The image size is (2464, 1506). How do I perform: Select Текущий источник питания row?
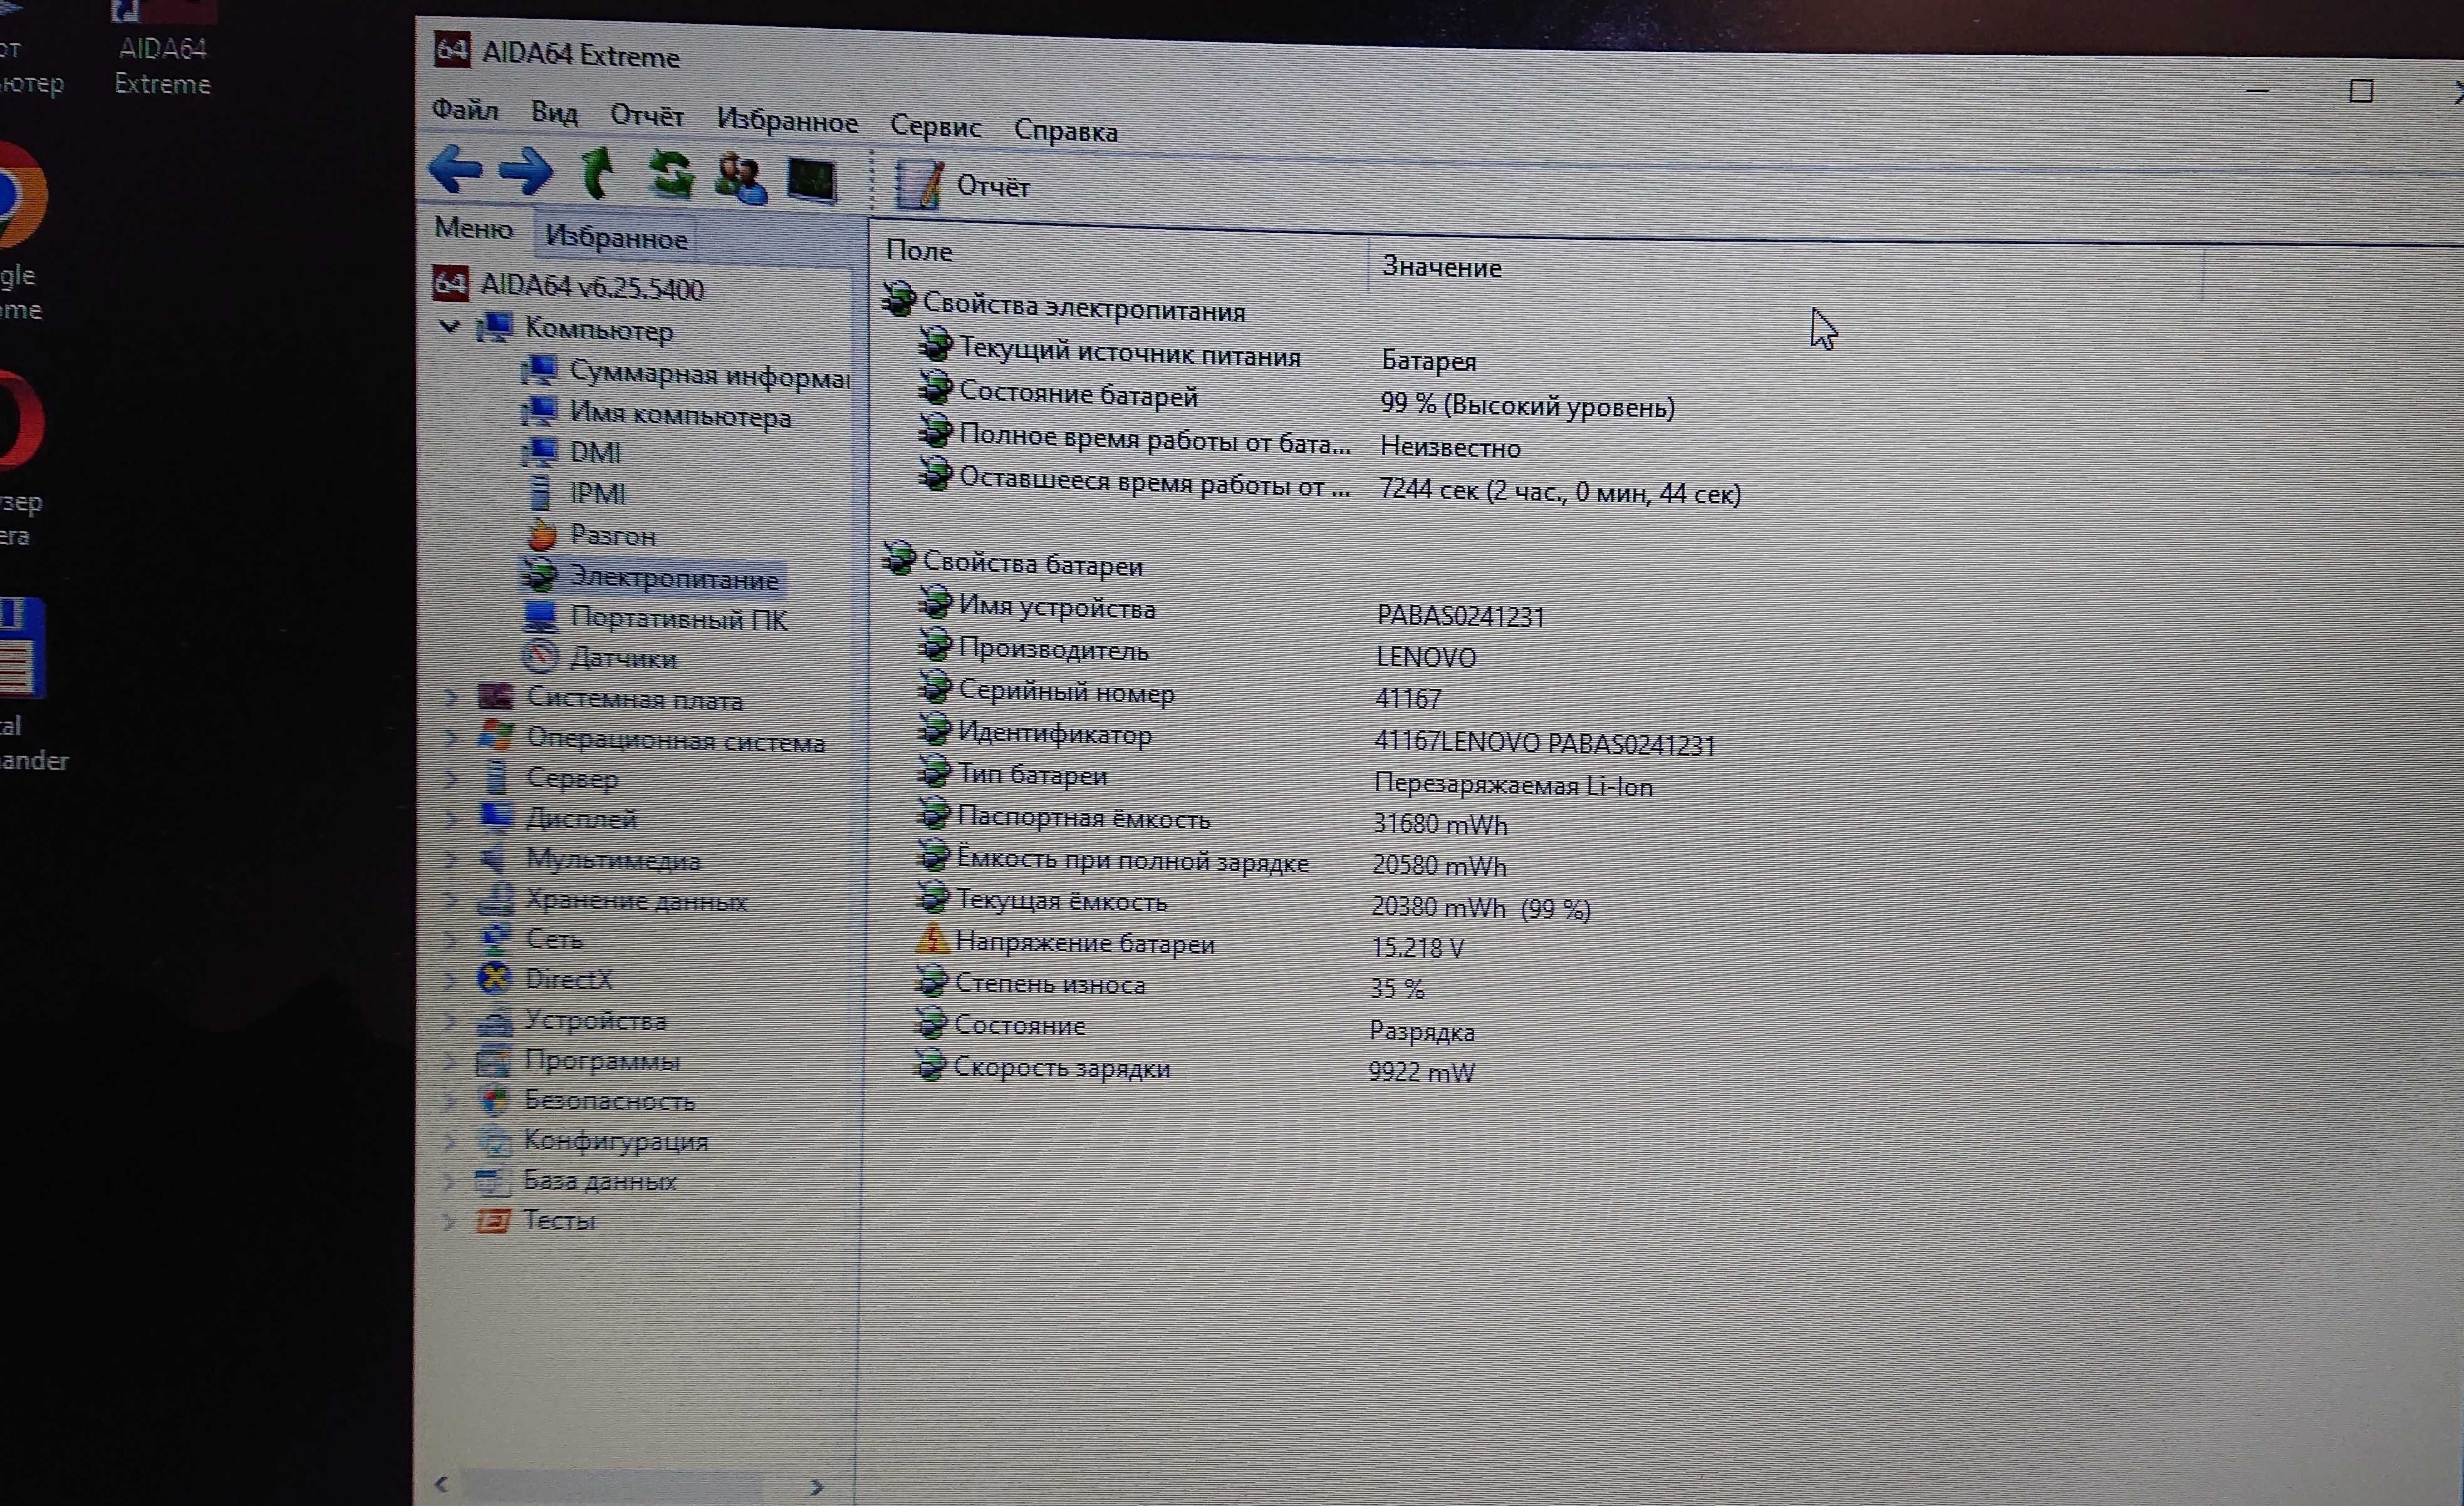(1198, 355)
